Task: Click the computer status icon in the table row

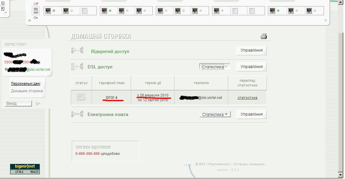Action: click(x=81, y=97)
